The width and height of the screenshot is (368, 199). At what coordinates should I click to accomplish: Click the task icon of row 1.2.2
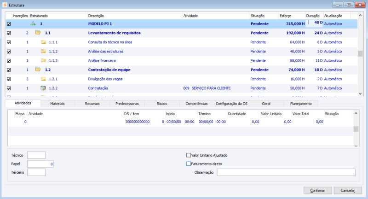click(x=43, y=88)
